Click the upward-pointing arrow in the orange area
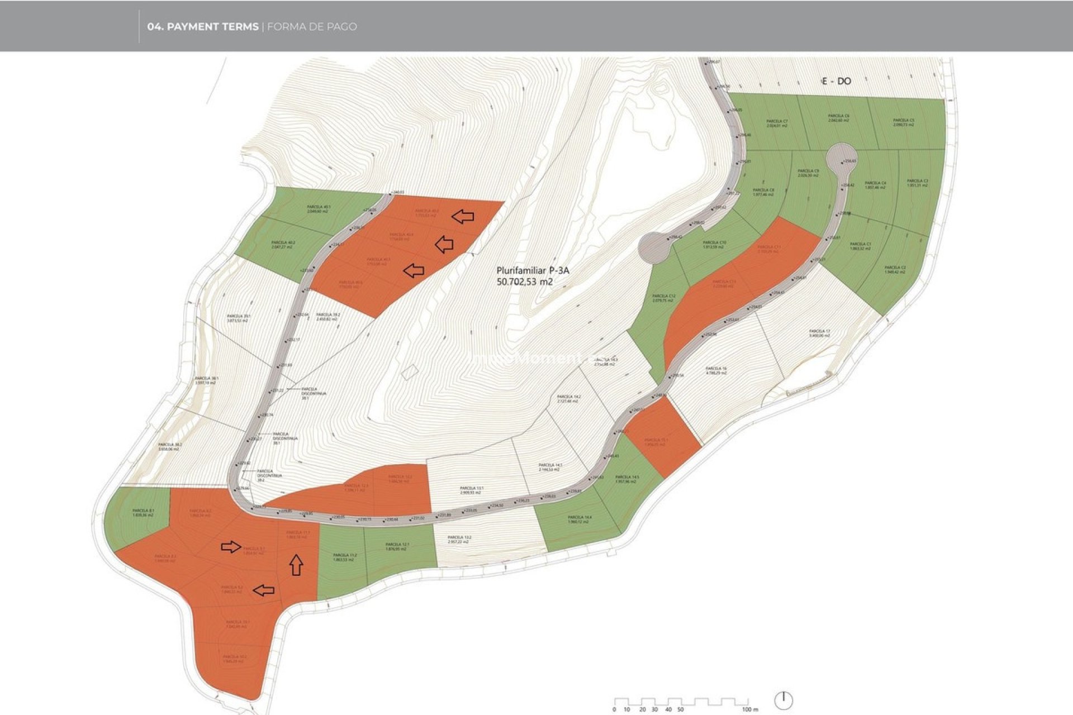Screen dimensions: 1073x715 tap(296, 565)
